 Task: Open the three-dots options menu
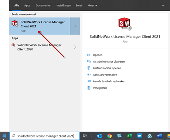[164, 5]
